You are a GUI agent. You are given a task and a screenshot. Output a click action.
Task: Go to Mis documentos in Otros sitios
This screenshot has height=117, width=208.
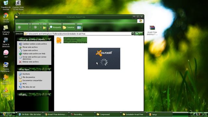point(27,77)
